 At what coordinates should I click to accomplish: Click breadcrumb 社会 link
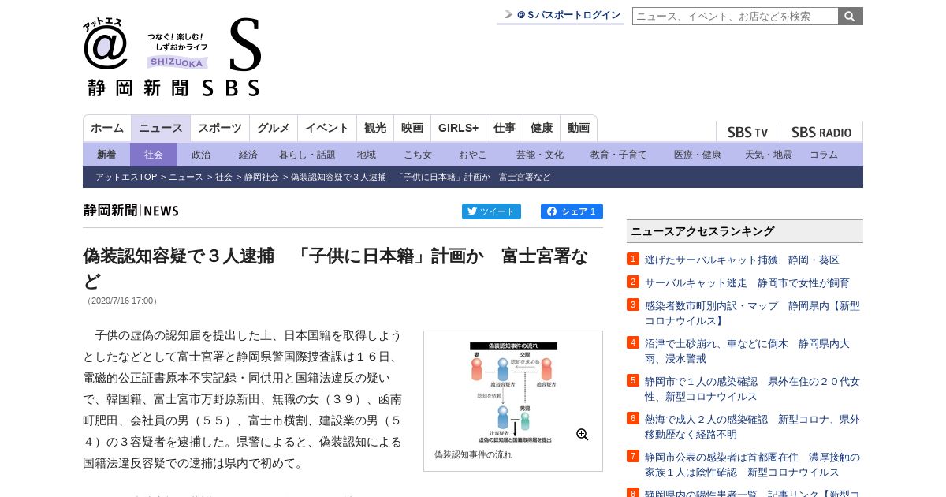(x=224, y=177)
